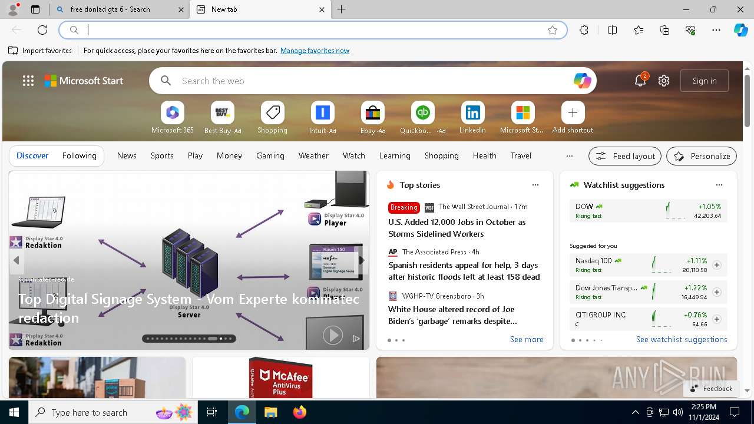Add Dow Jones Transportation to watchlist
The image size is (754, 424).
716,292
